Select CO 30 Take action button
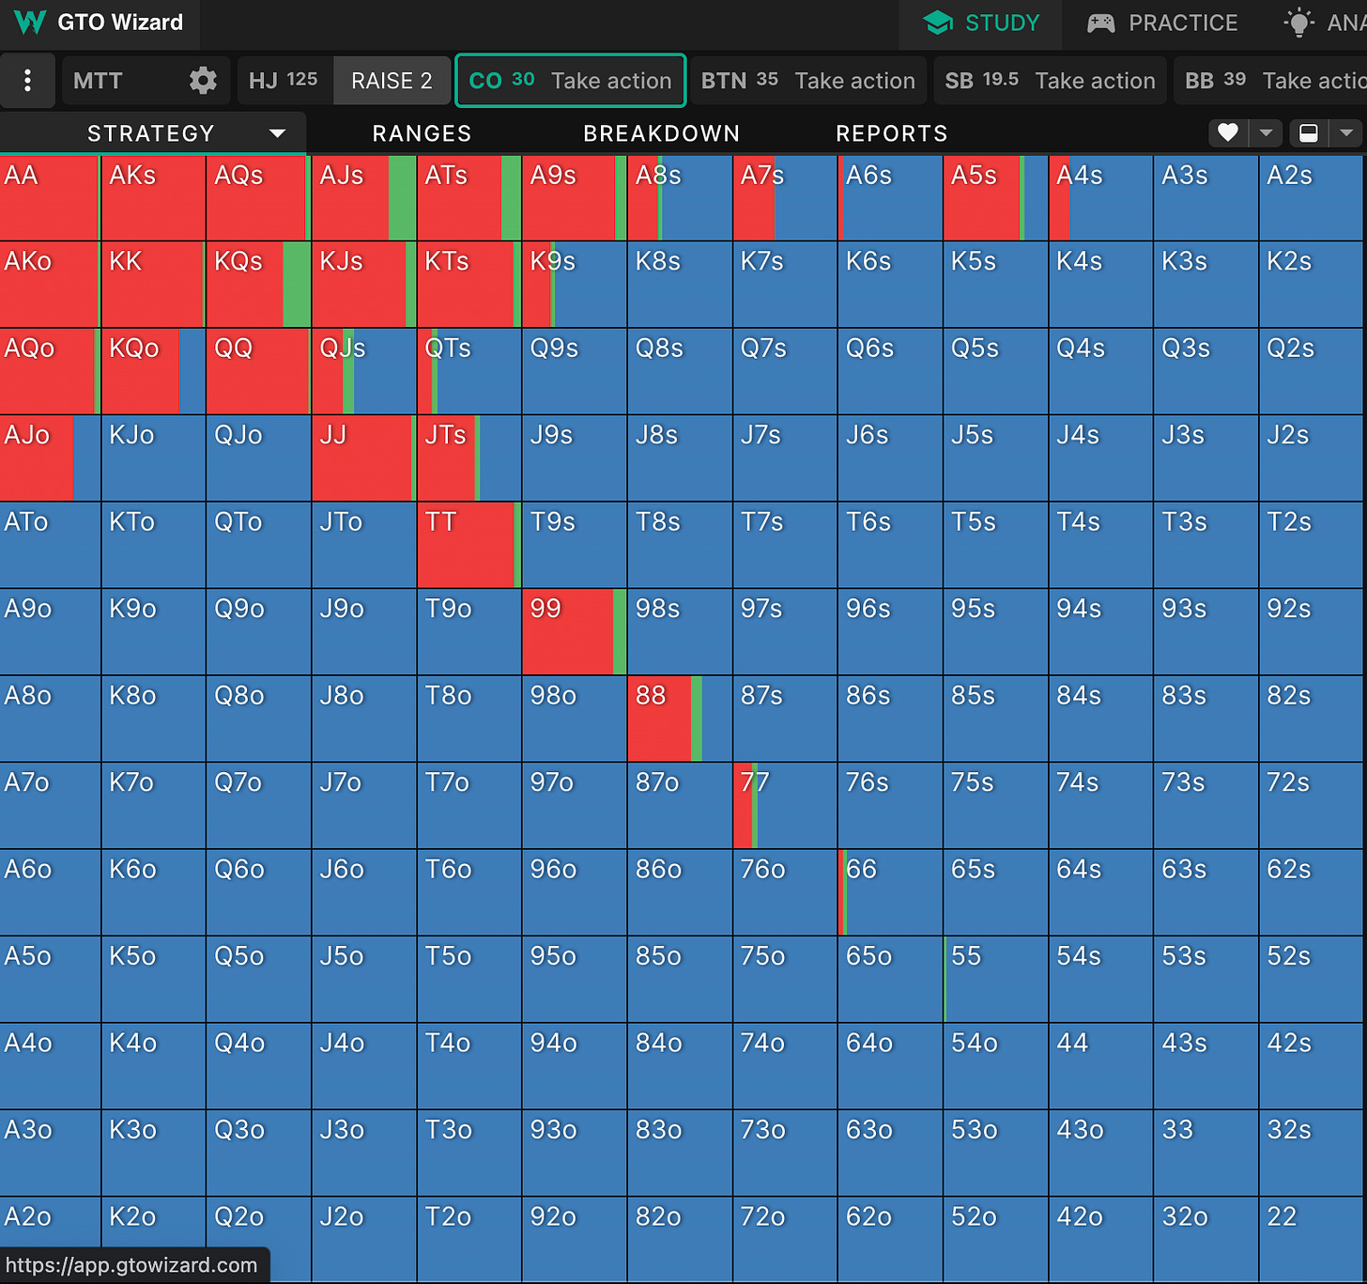The image size is (1367, 1284). click(571, 81)
